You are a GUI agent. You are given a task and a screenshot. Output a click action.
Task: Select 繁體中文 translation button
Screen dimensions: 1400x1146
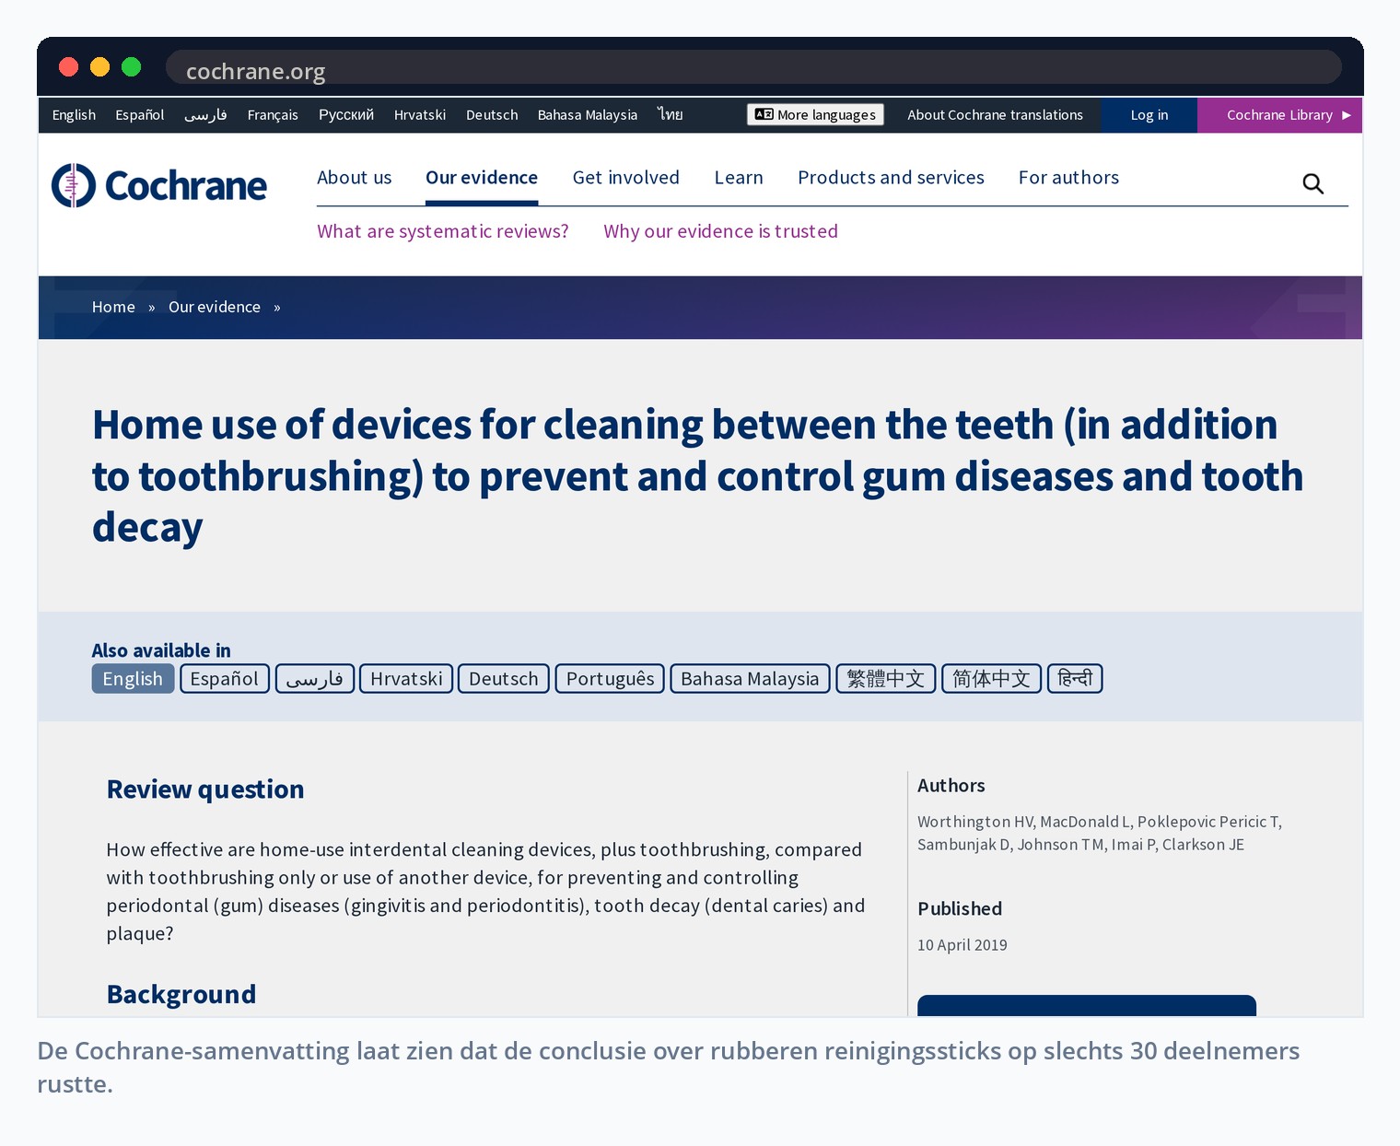pos(886,679)
